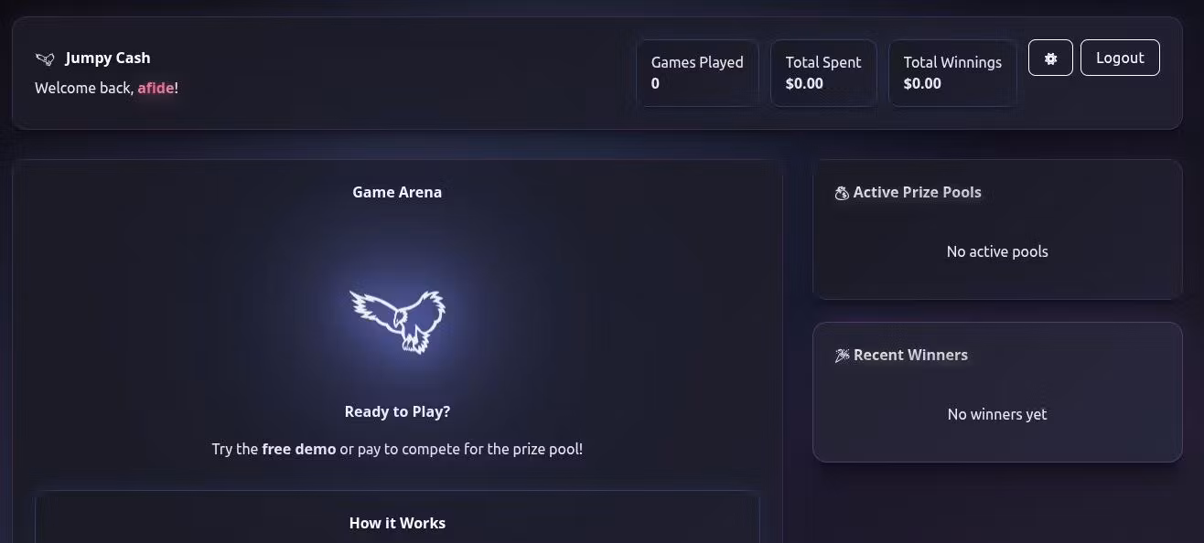
Task: Open the How it Works section
Action: 397,523
